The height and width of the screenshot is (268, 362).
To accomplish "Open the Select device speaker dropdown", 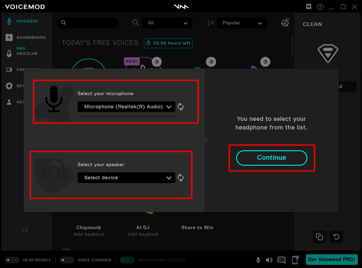I will click(x=126, y=178).
